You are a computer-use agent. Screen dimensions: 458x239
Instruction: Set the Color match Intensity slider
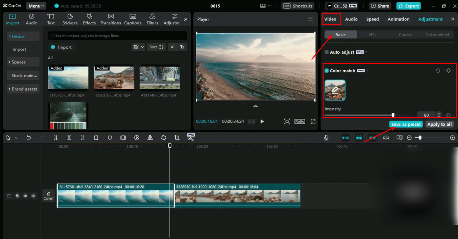(x=368, y=115)
